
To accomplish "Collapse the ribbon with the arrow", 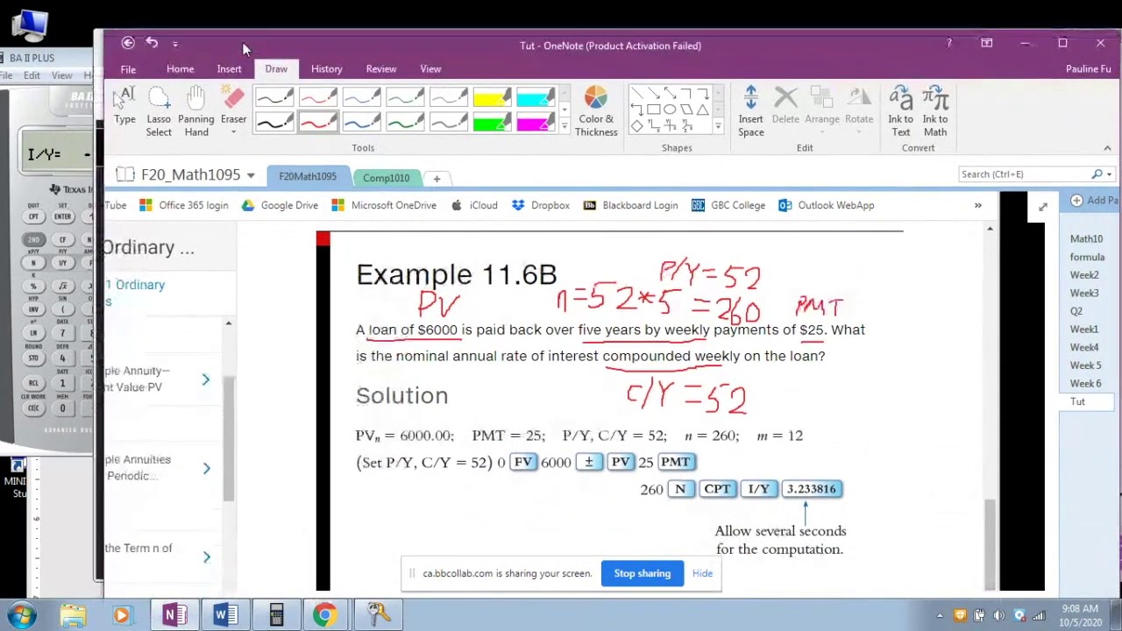I will click(1107, 148).
